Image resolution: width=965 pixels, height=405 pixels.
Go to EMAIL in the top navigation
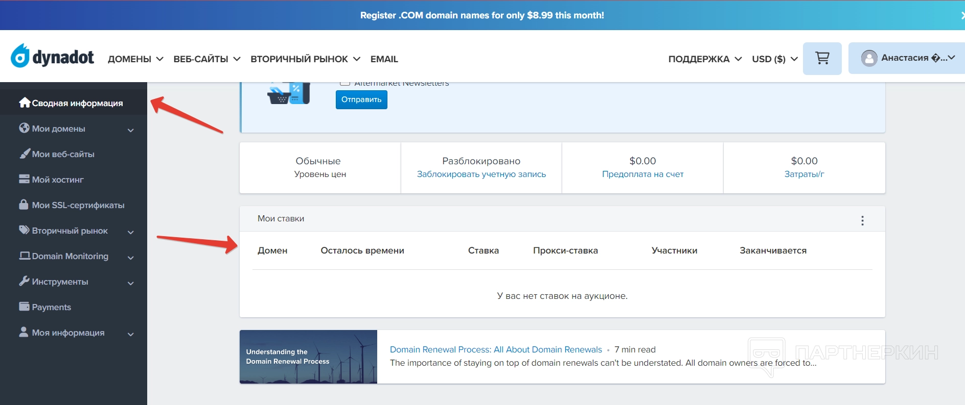384,59
